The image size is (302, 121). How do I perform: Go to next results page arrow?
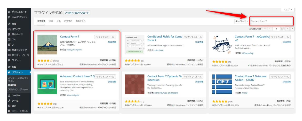pos(288,29)
